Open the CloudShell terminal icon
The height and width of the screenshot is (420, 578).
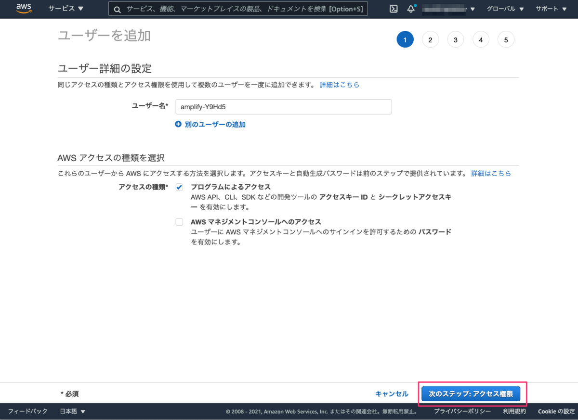click(393, 8)
